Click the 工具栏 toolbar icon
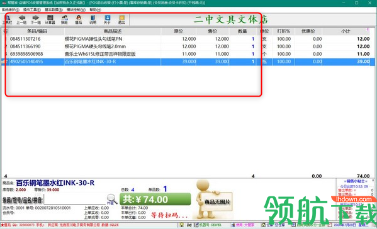 (x=7, y=19)
